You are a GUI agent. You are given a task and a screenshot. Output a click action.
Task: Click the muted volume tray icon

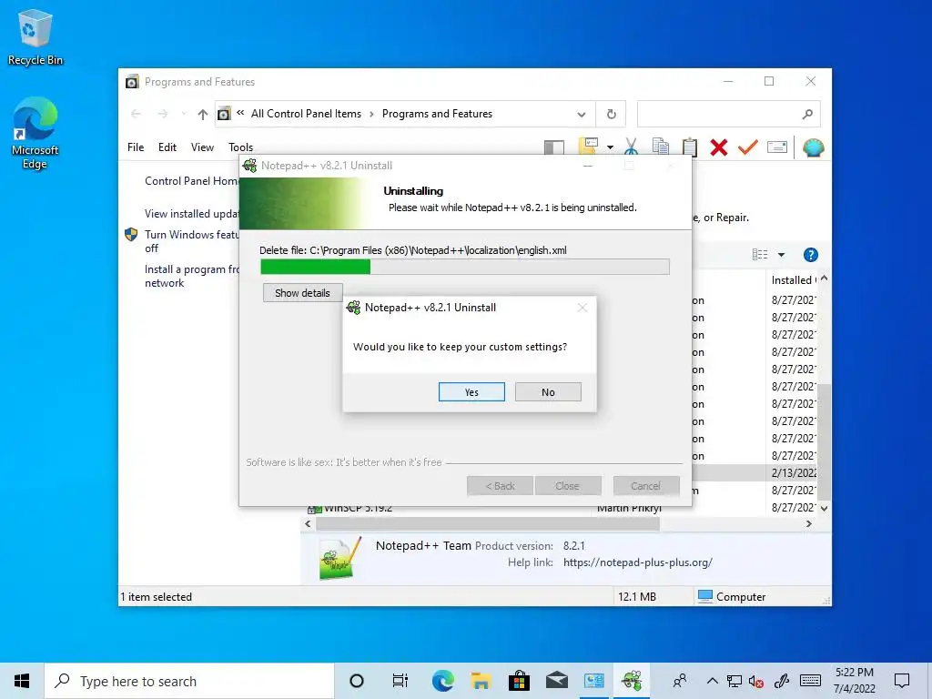point(756,681)
